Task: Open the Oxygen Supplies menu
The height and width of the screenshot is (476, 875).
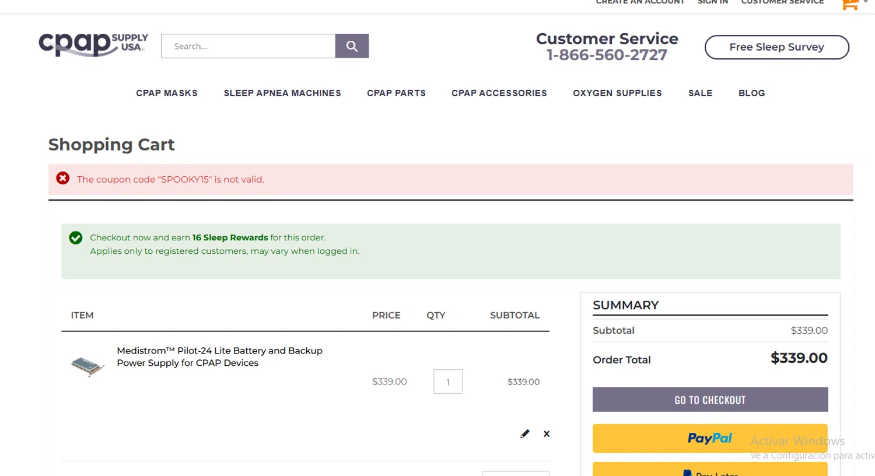Action: point(617,93)
